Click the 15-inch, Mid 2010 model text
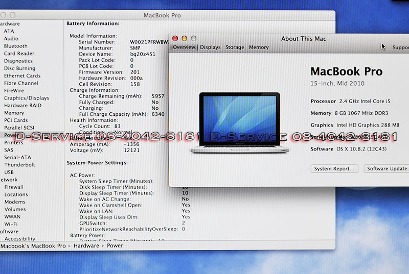Screen dimensions: 409x274 pos(337,84)
